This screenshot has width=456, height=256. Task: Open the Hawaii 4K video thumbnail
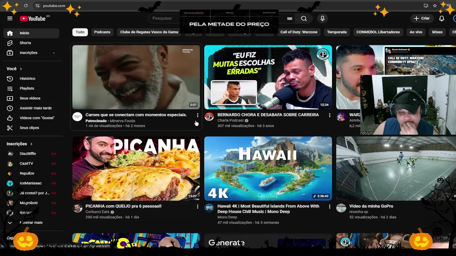pyautogui.click(x=268, y=169)
